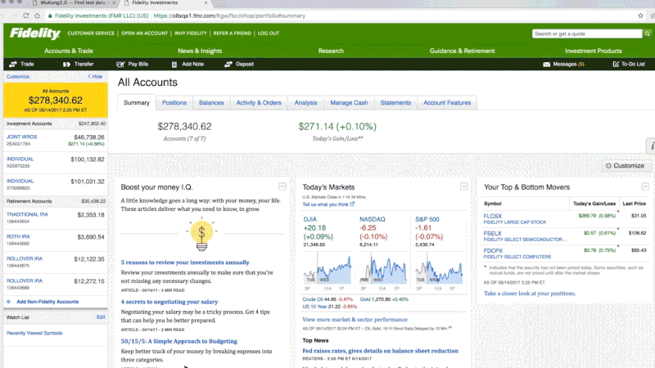
Task: Click the Customize gear icon
Action: [608, 166]
